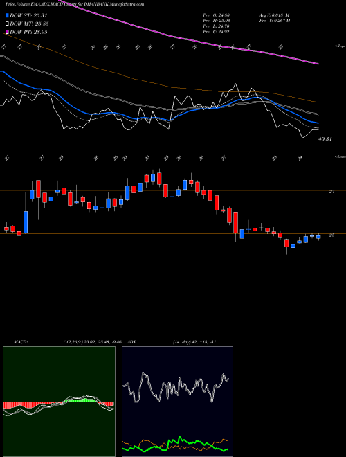Click the white DOW MT legend swatch
The height and width of the screenshot is (457, 346).
click(x=8, y=24)
